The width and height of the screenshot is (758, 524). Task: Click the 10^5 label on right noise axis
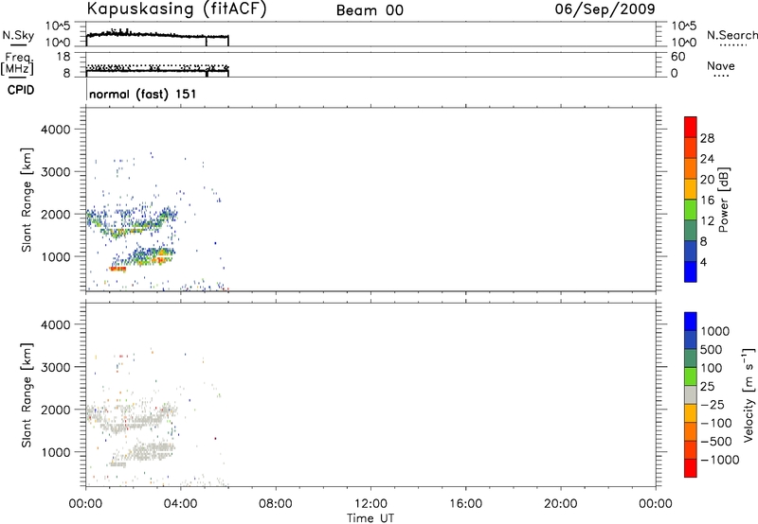pos(683,26)
